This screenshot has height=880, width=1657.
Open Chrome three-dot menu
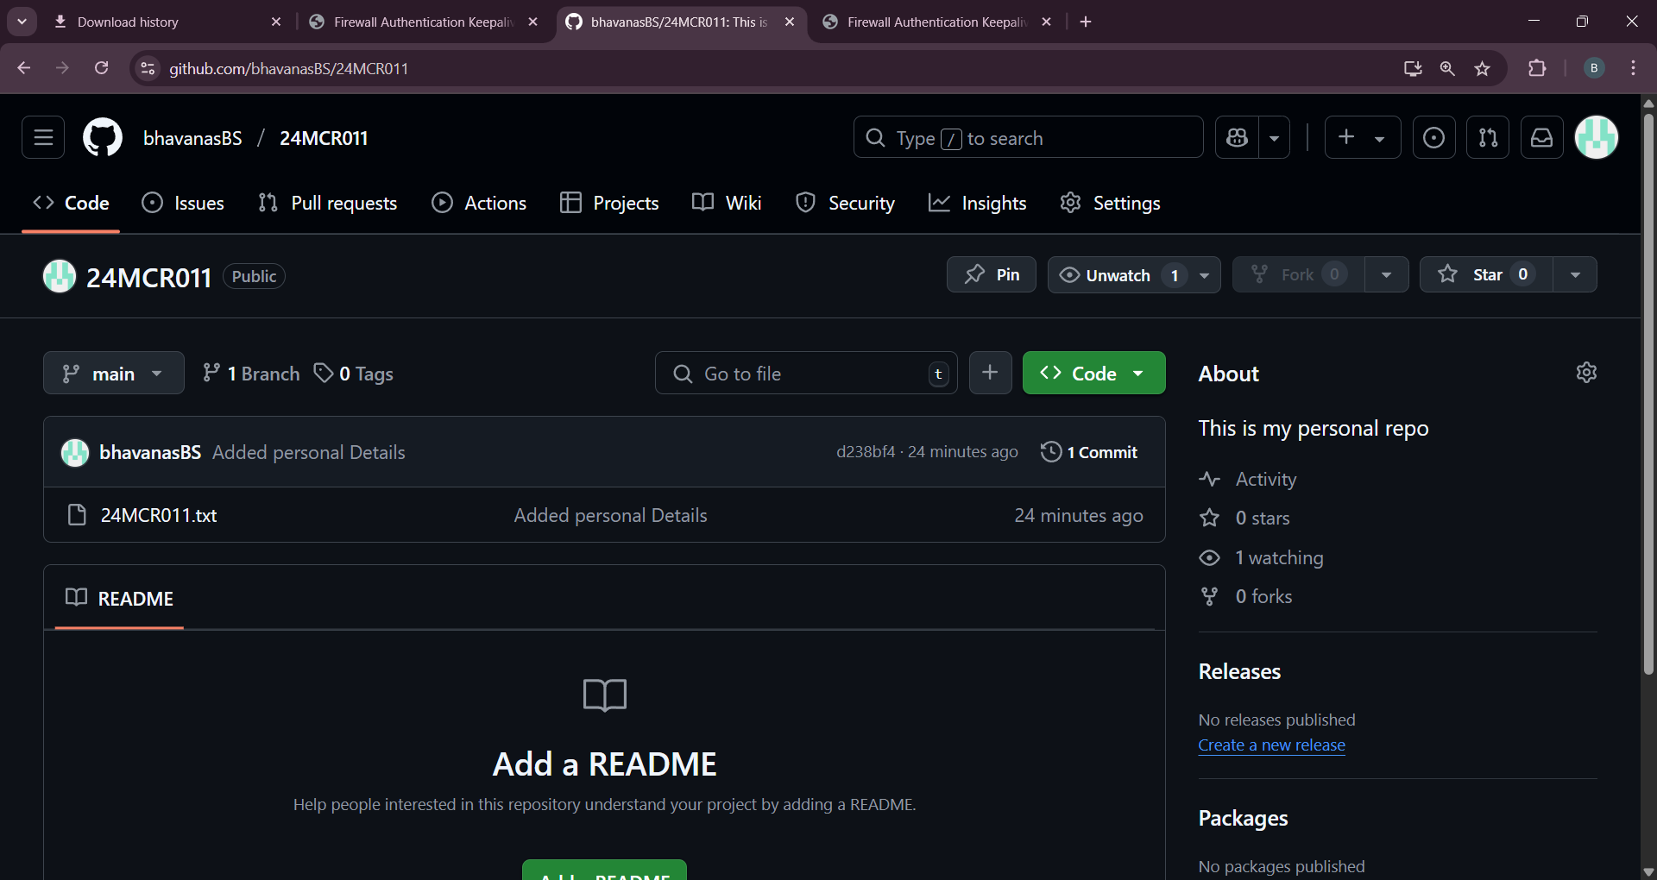coord(1633,68)
